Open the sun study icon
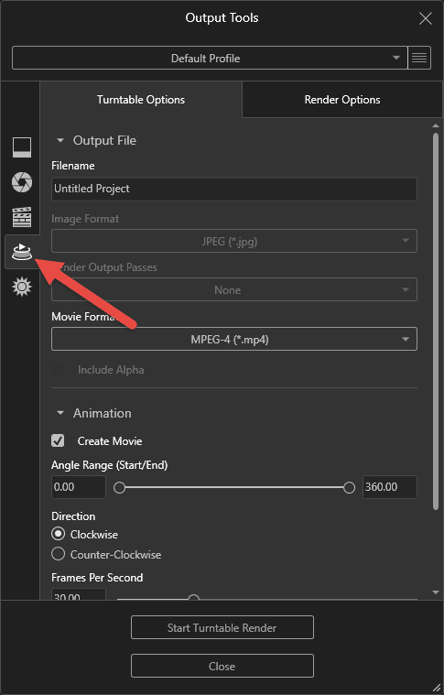 click(22, 287)
